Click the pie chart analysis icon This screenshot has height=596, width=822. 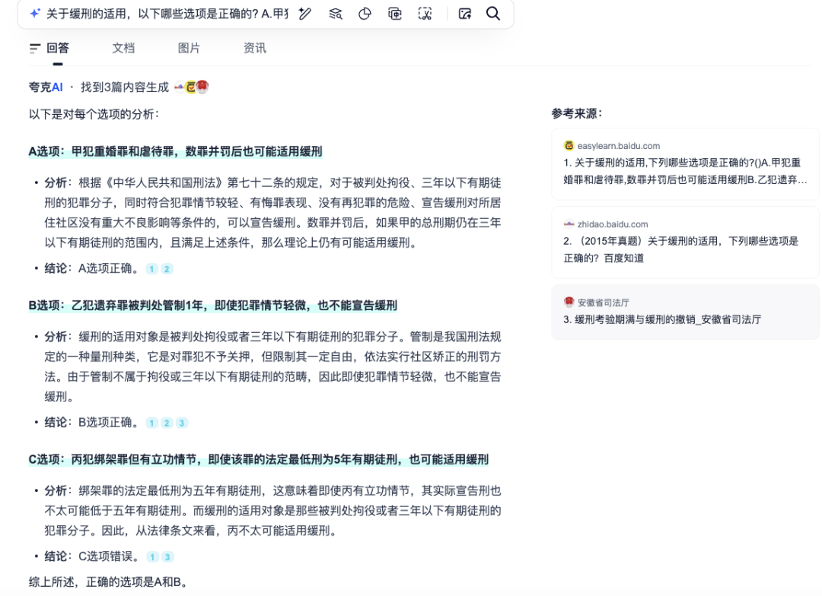coord(365,14)
